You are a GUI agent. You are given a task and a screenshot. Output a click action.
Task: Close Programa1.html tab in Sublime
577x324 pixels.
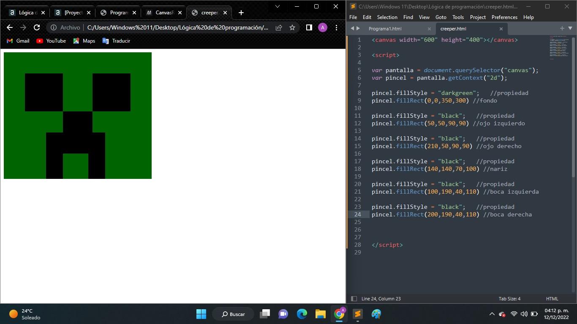point(429,29)
